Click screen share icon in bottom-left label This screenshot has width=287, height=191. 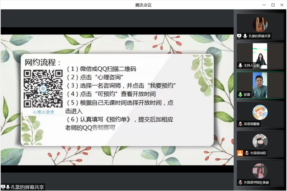coord(3,187)
